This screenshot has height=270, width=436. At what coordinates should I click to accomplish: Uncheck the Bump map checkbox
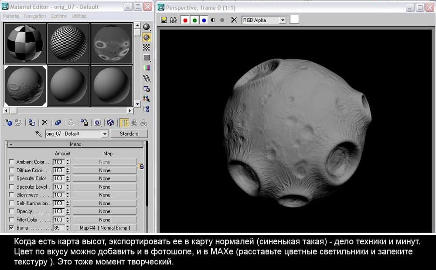[11, 228]
